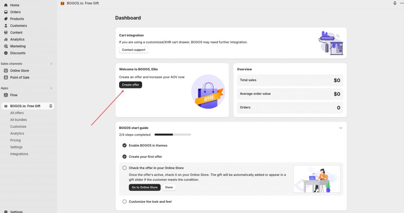
Task: Click the Orders 0 overview row
Action: (x=290, y=108)
